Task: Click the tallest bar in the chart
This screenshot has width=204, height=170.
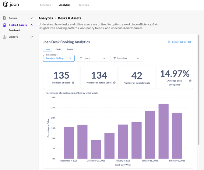Action: coord(164,131)
